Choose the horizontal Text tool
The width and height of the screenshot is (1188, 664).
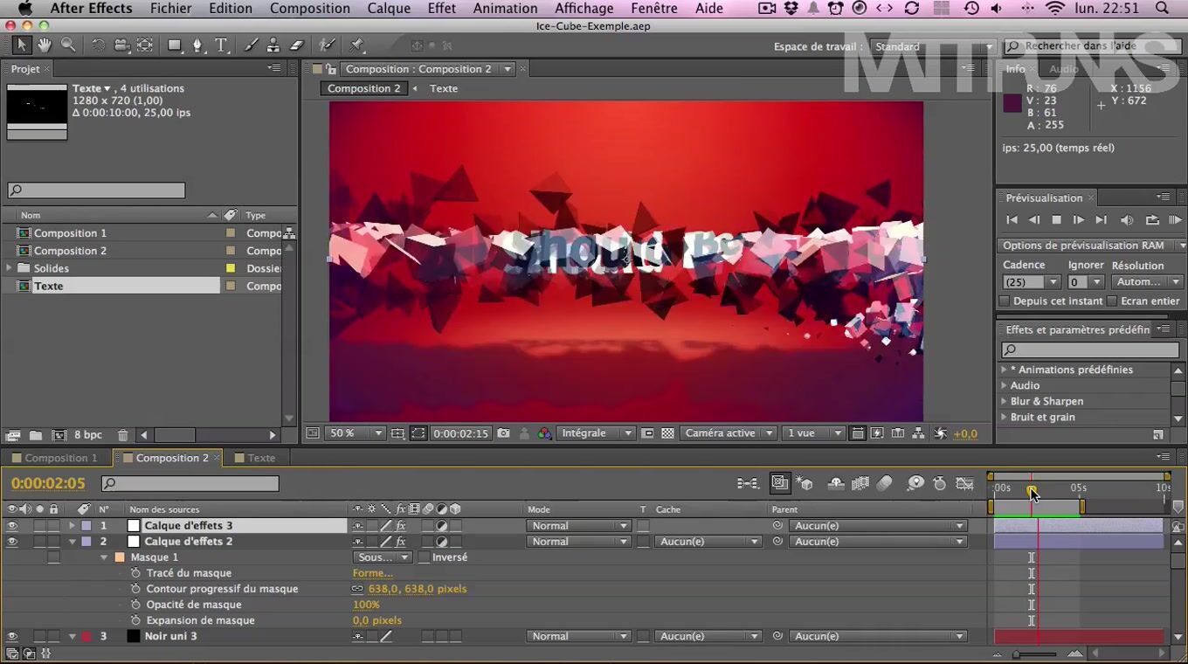[x=221, y=45]
